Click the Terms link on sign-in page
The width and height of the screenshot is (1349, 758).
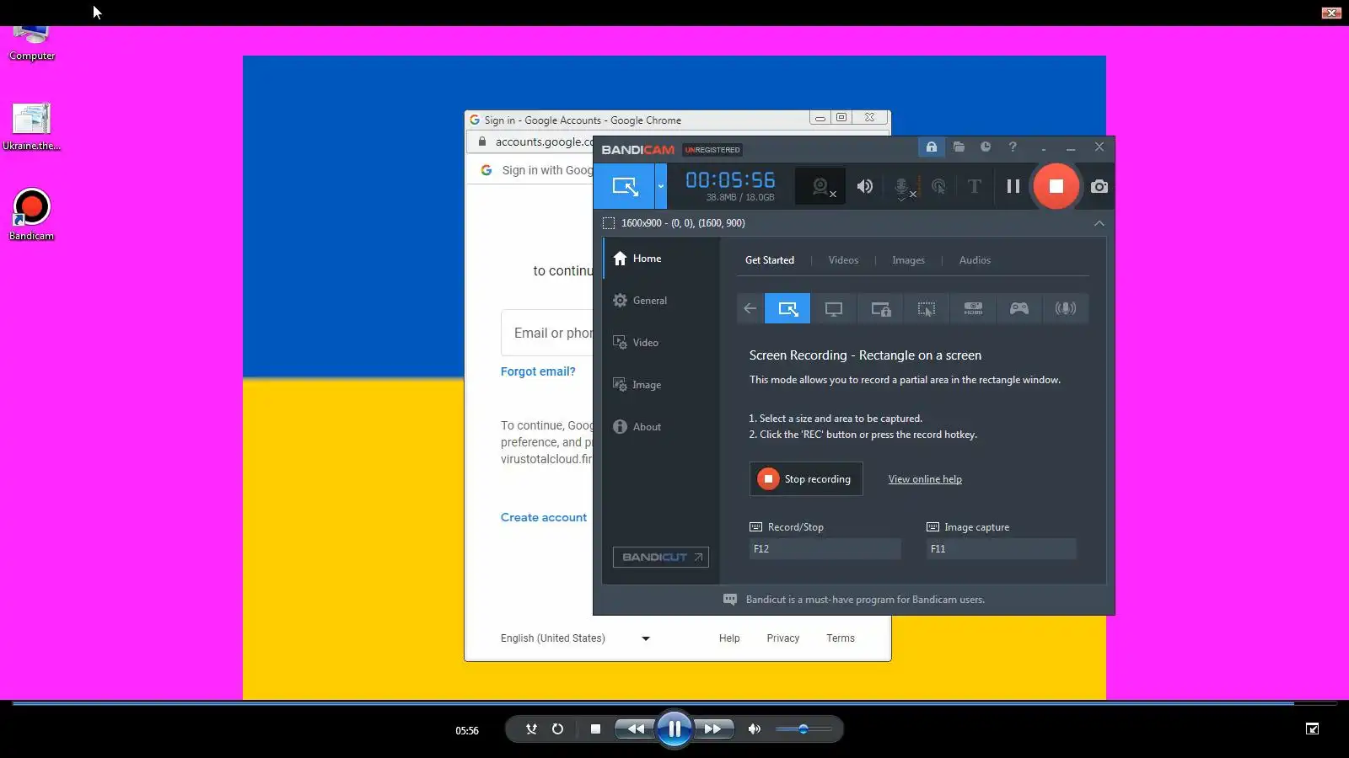pyautogui.click(x=841, y=638)
